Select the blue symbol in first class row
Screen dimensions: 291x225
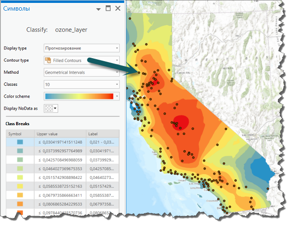(x=19, y=142)
